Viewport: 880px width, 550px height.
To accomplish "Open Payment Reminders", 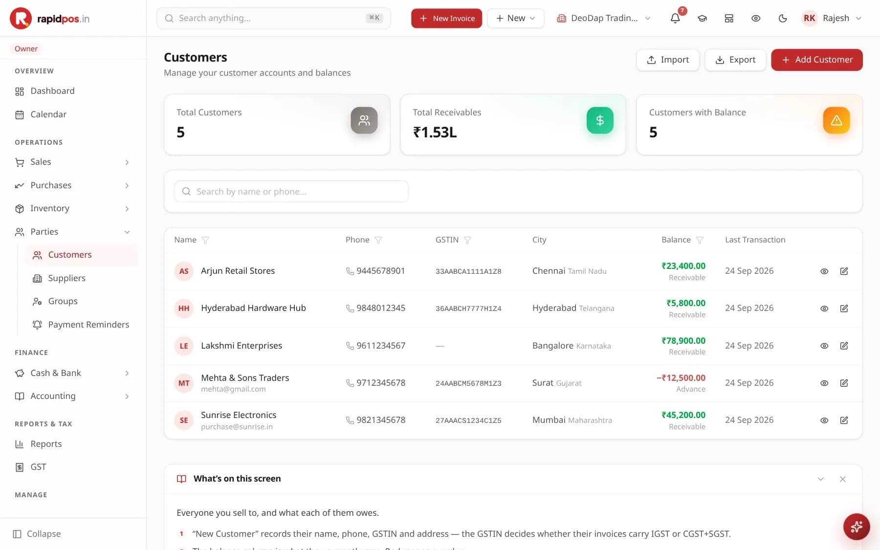I will [82, 325].
